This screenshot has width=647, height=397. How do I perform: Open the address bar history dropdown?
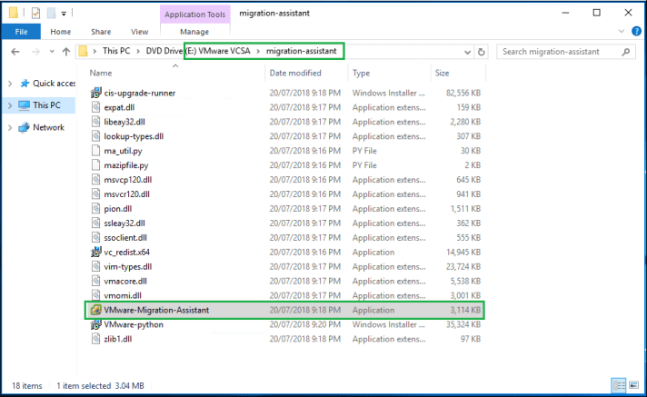click(x=466, y=52)
